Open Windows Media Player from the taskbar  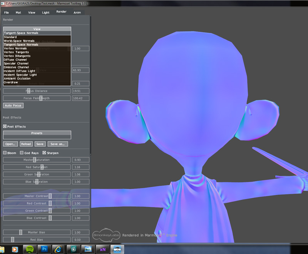[x=15, y=249]
